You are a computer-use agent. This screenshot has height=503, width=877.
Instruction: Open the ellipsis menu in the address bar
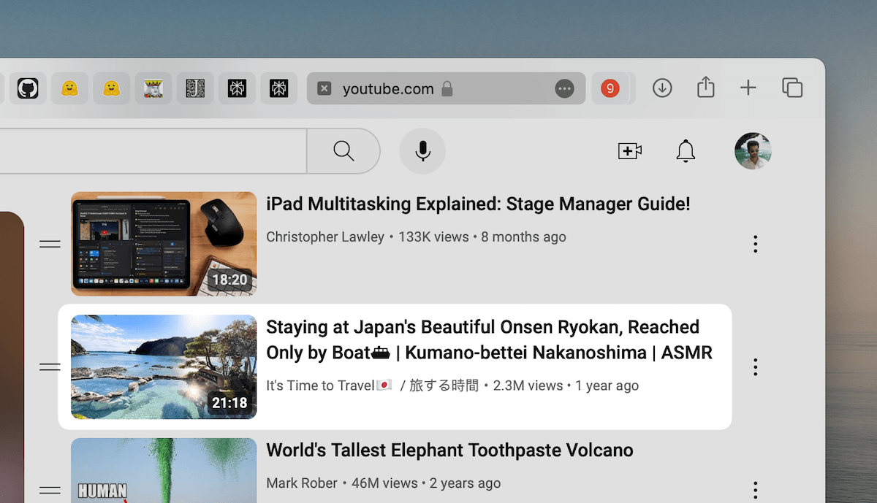tap(564, 88)
